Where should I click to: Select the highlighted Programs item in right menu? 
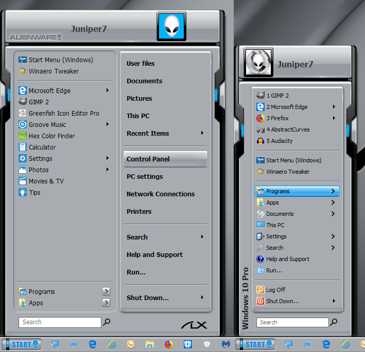pyautogui.click(x=297, y=191)
